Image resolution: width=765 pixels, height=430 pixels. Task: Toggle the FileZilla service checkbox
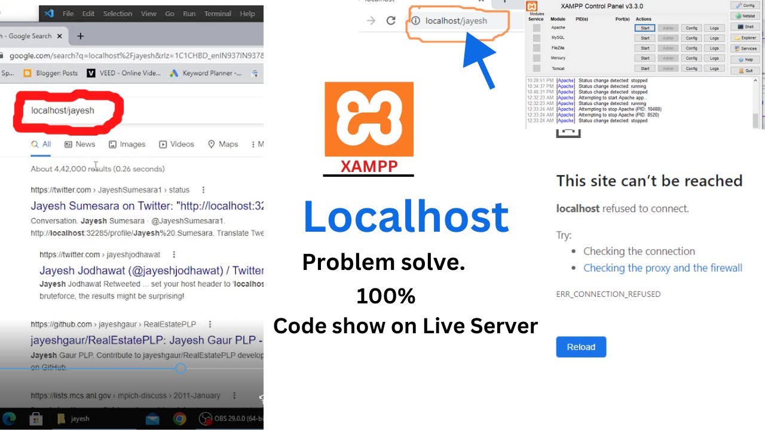coord(537,48)
